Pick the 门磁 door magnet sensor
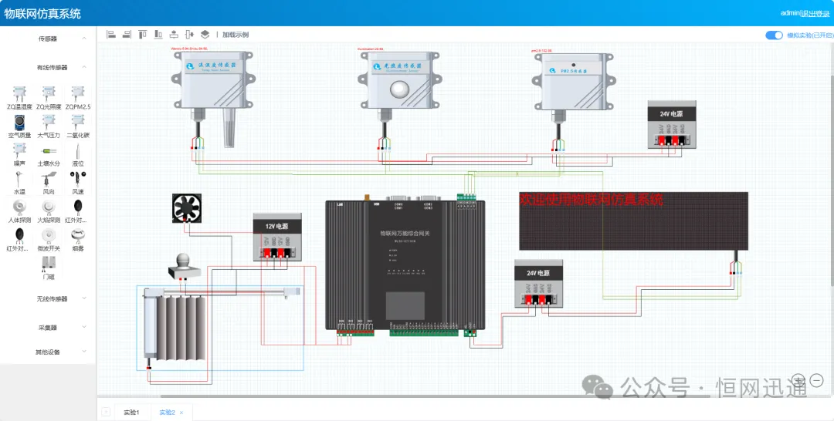Screen dimensions: 834x421 49,264
